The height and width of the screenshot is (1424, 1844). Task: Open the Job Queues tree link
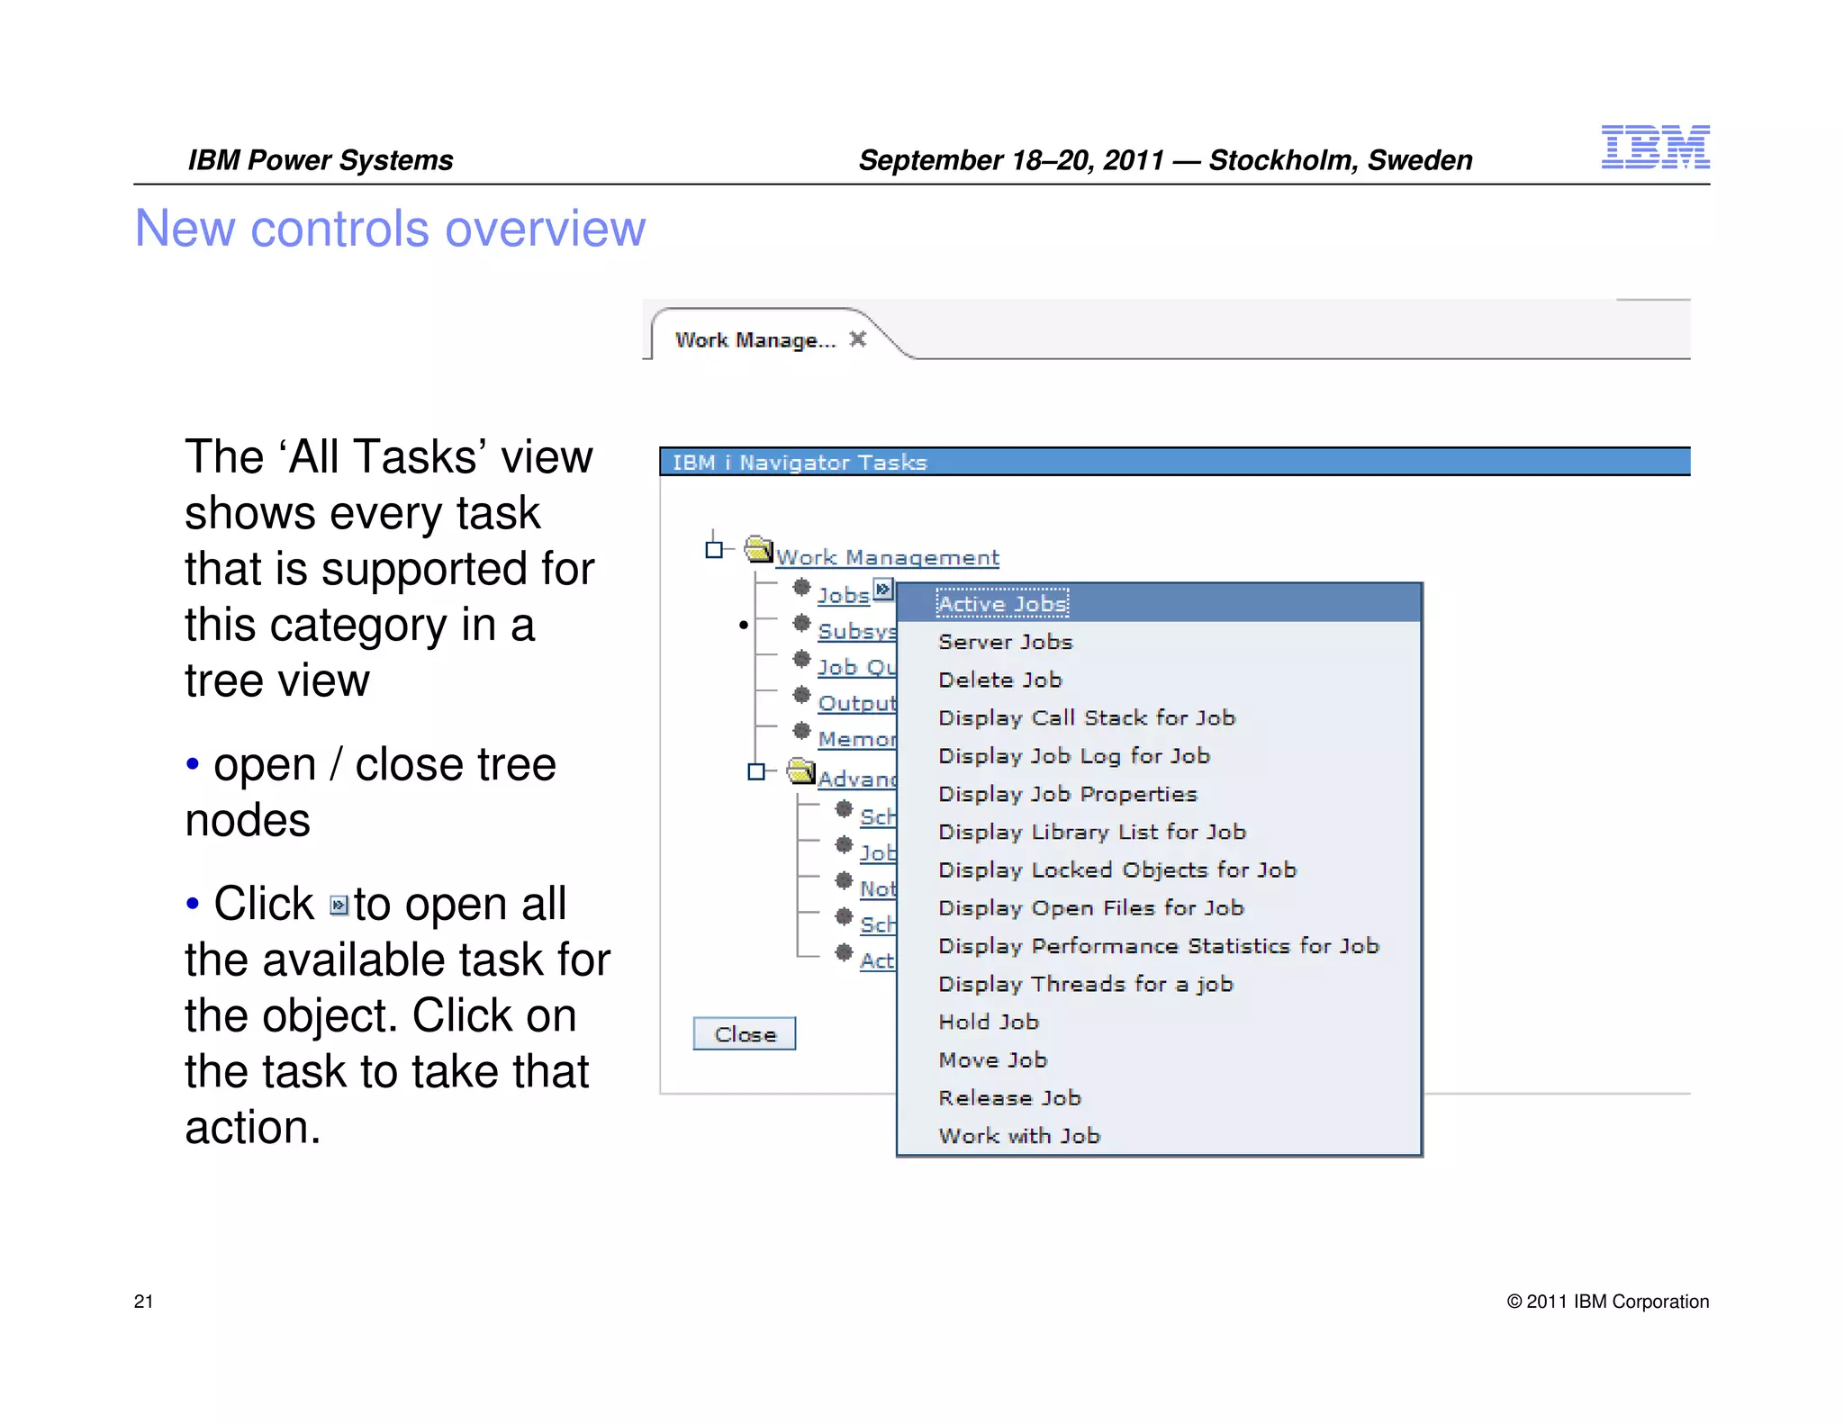pos(856,667)
